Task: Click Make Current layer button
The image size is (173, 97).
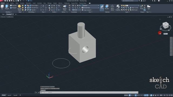Action: pos(134,8)
